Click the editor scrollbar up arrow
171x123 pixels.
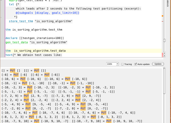165,53
